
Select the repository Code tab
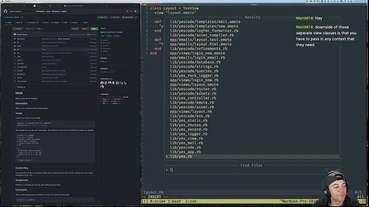tap(9, 22)
